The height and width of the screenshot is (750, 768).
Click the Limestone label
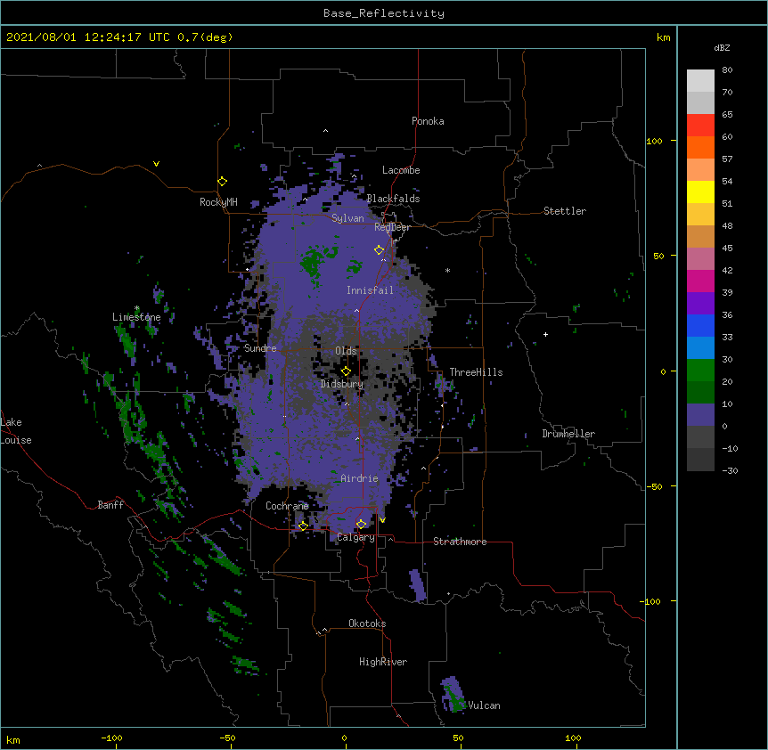(136, 317)
